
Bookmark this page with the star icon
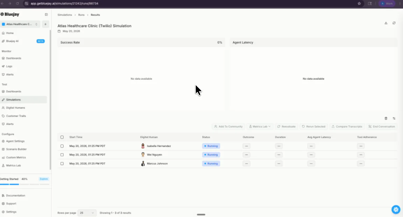pyautogui.click(x=359, y=3)
